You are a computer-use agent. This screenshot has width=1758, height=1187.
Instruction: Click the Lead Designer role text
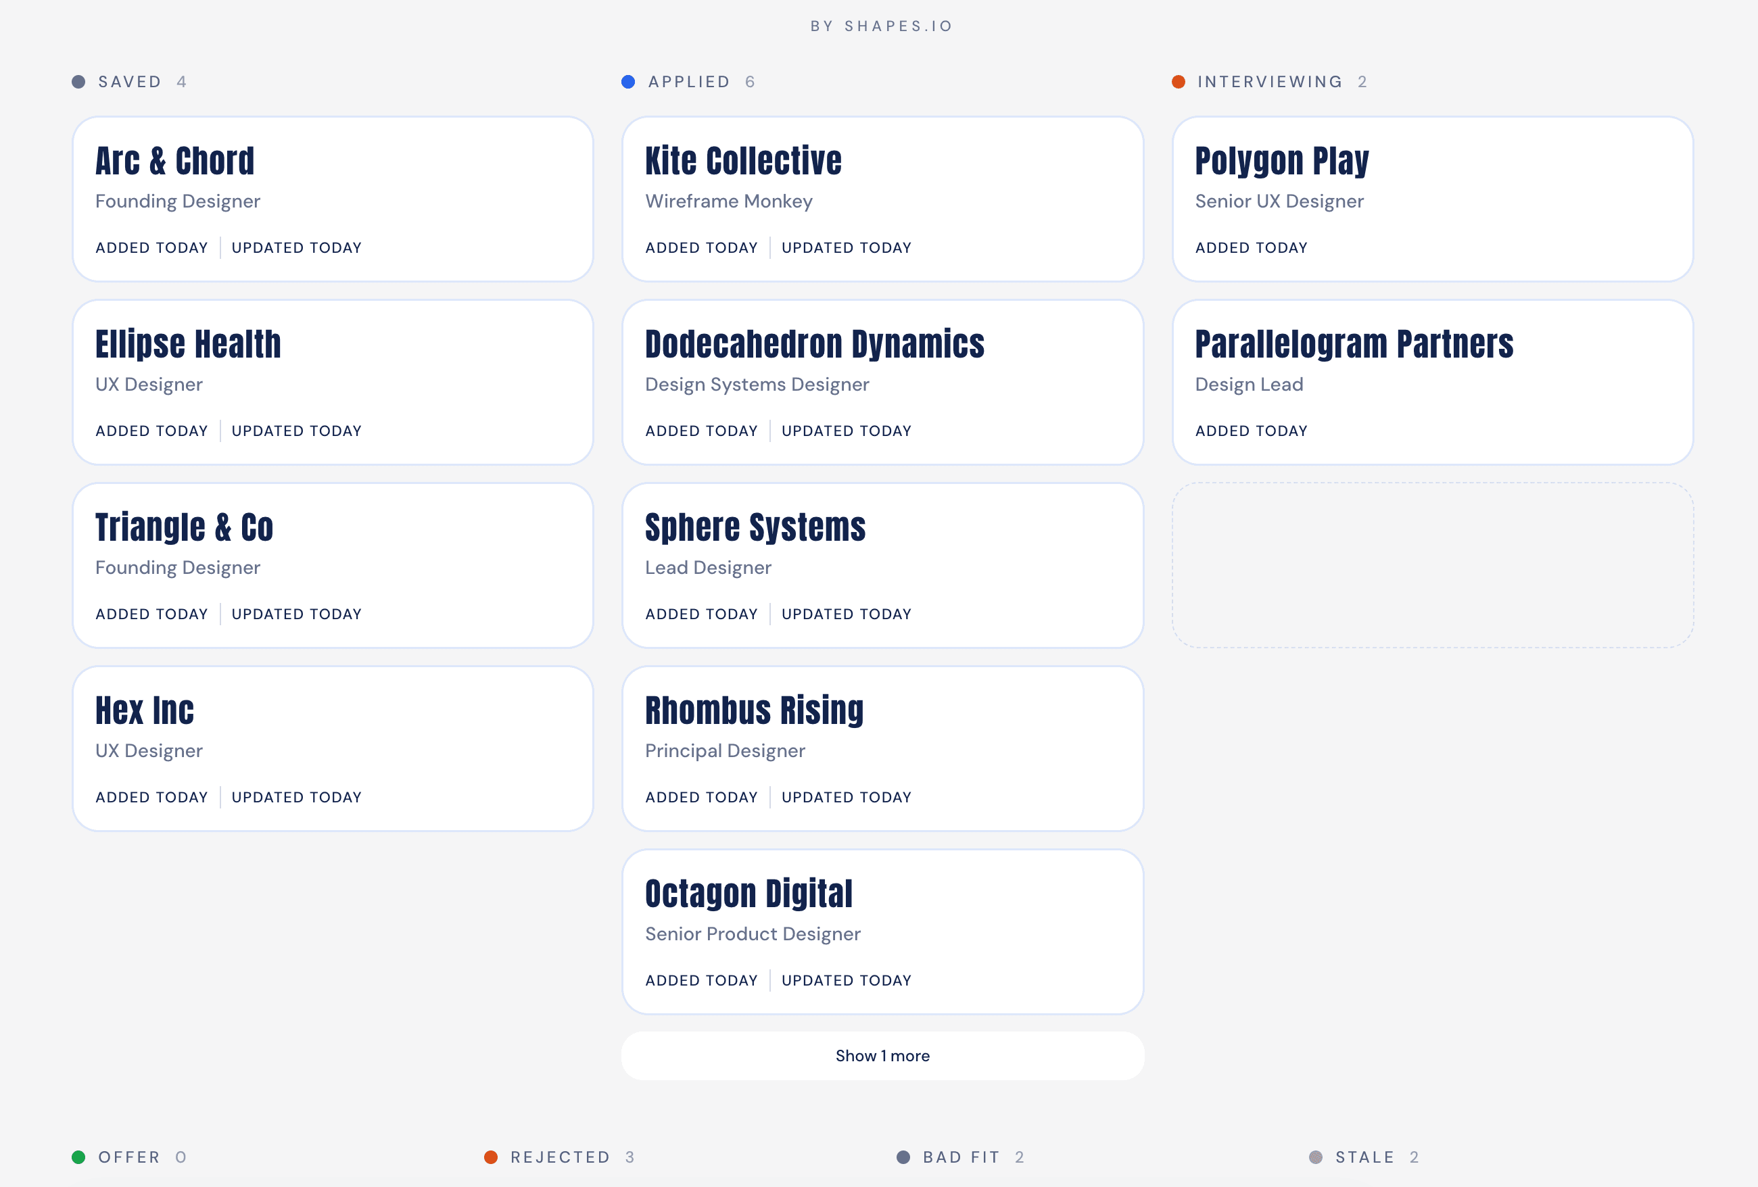(x=708, y=568)
